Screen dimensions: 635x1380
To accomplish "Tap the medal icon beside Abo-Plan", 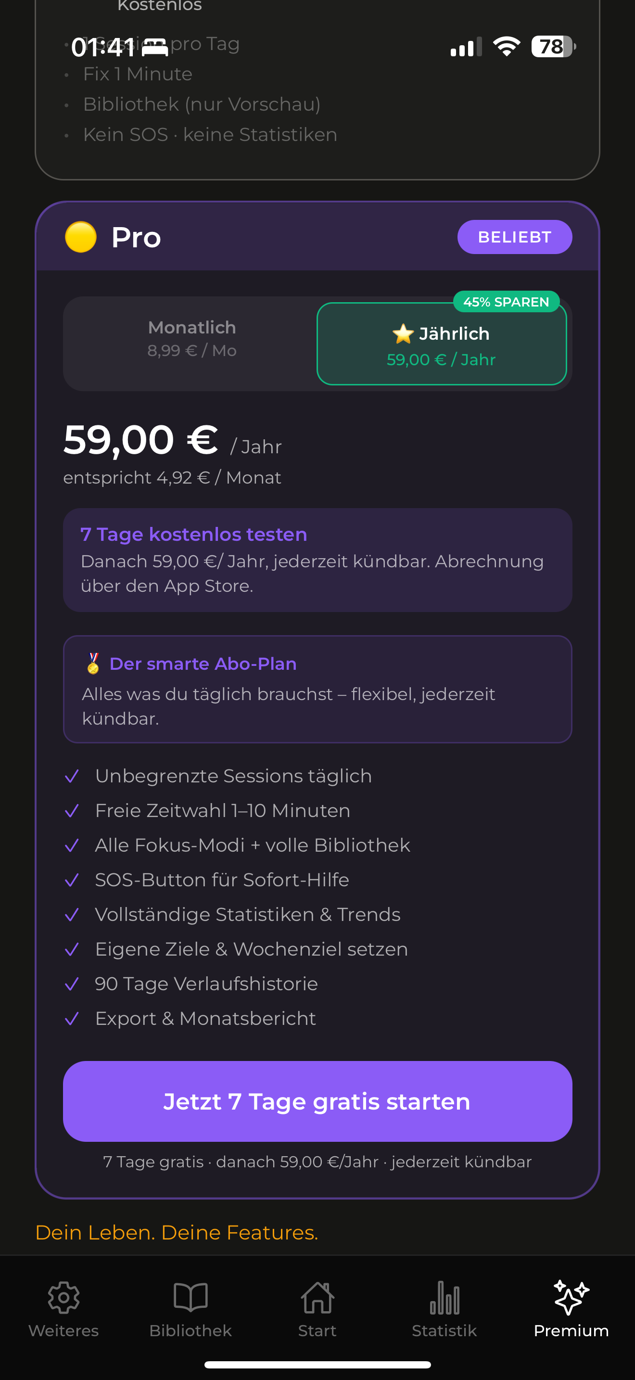I will (x=93, y=663).
